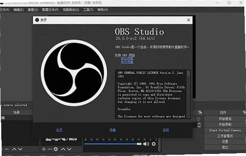The height and width of the screenshot is (156, 246).
Task: Click the 开始推流 button
Action: [x=225, y=119]
